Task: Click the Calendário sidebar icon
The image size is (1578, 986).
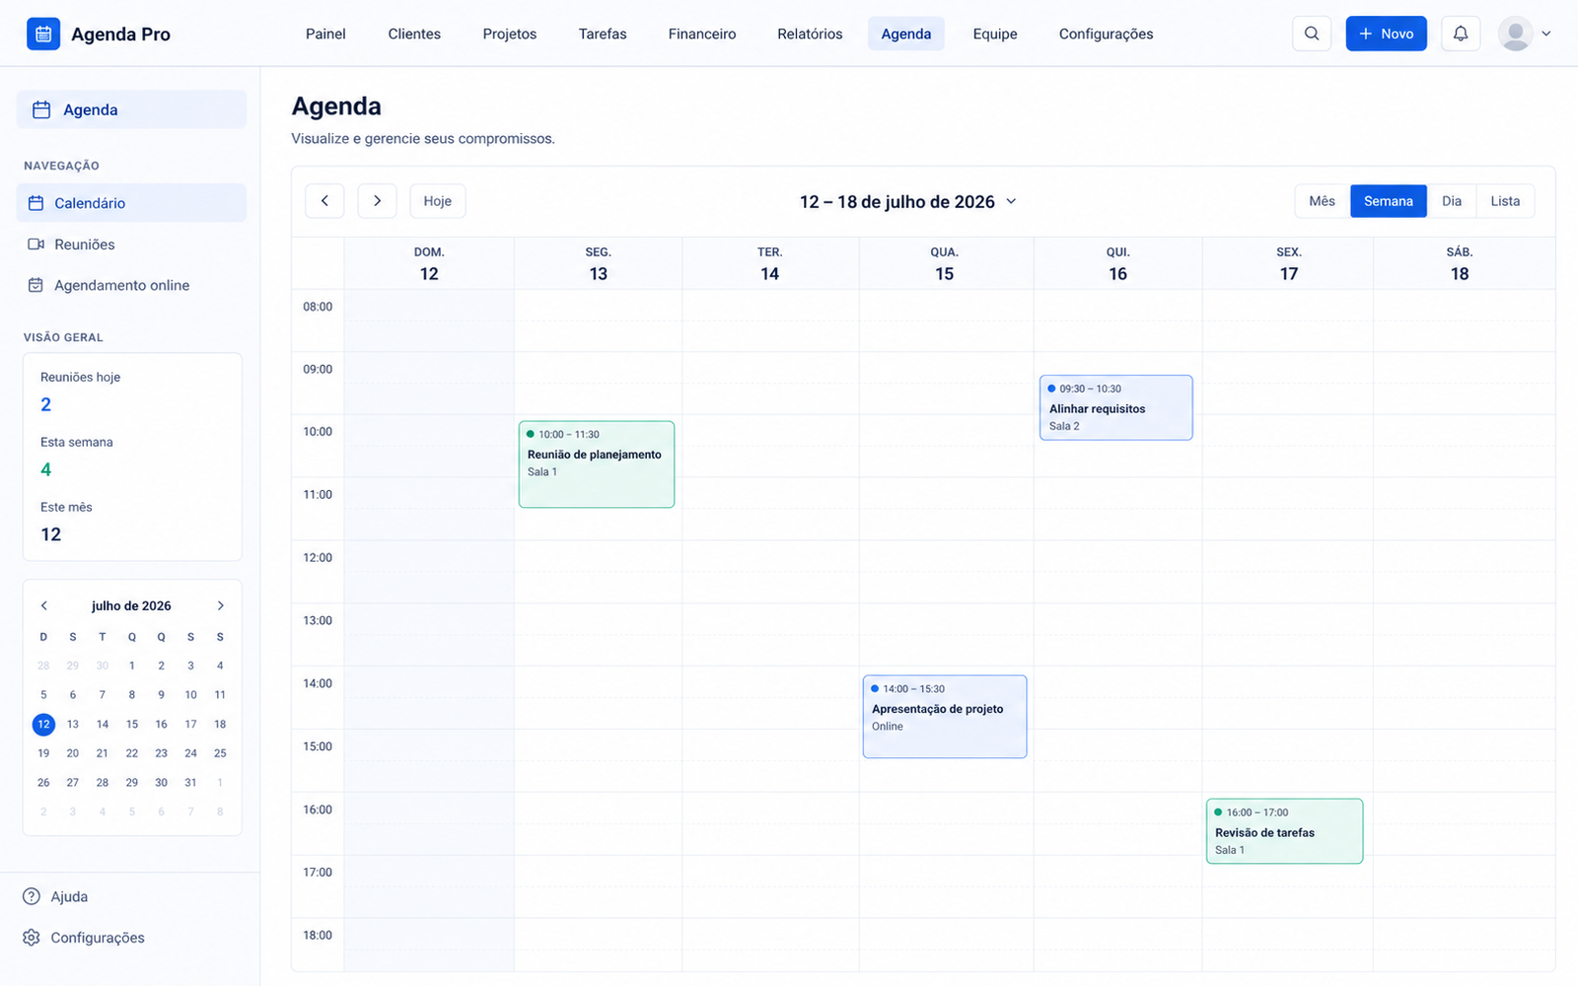Action: 36,203
